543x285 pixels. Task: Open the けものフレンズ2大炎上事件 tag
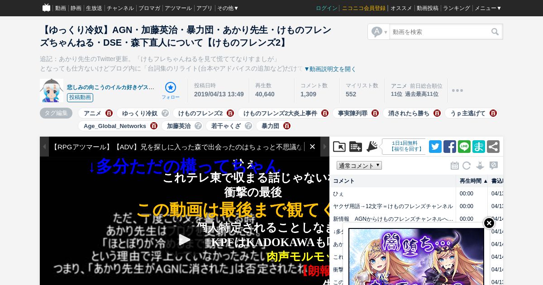coord(281,113)
